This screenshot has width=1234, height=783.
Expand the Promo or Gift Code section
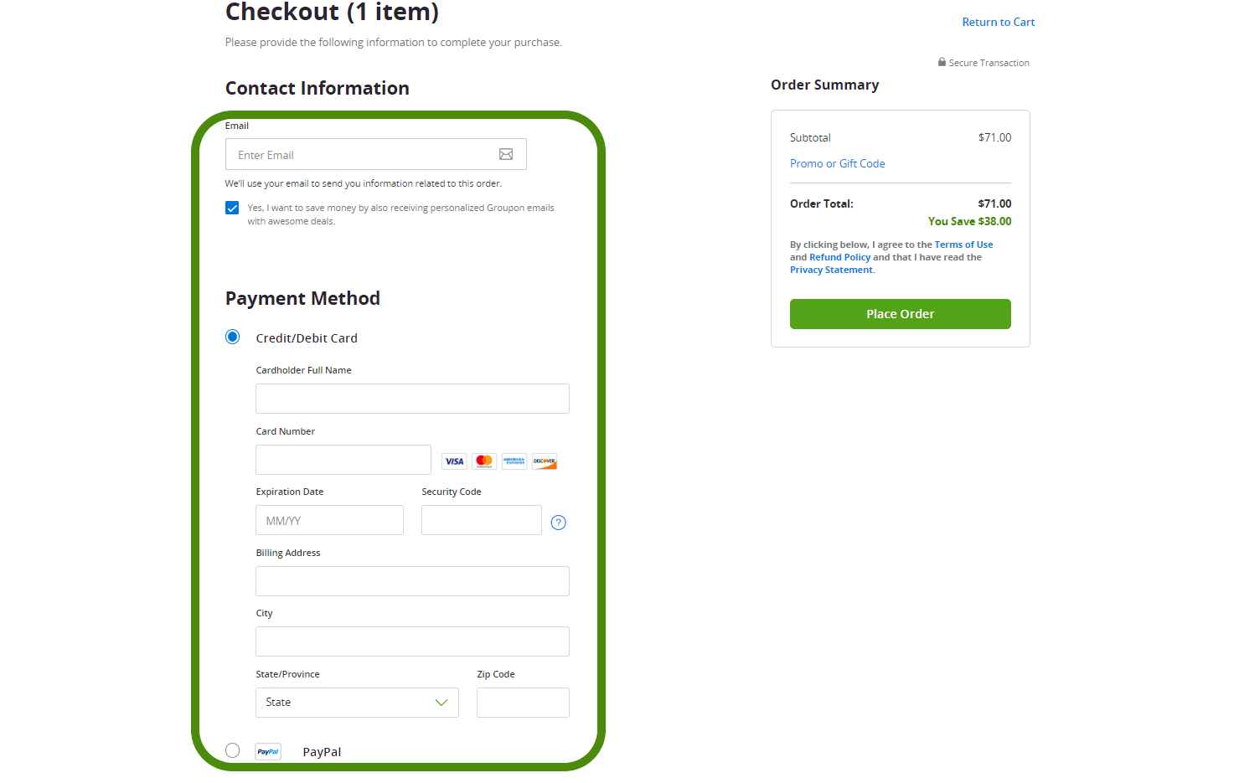[837, 163]
